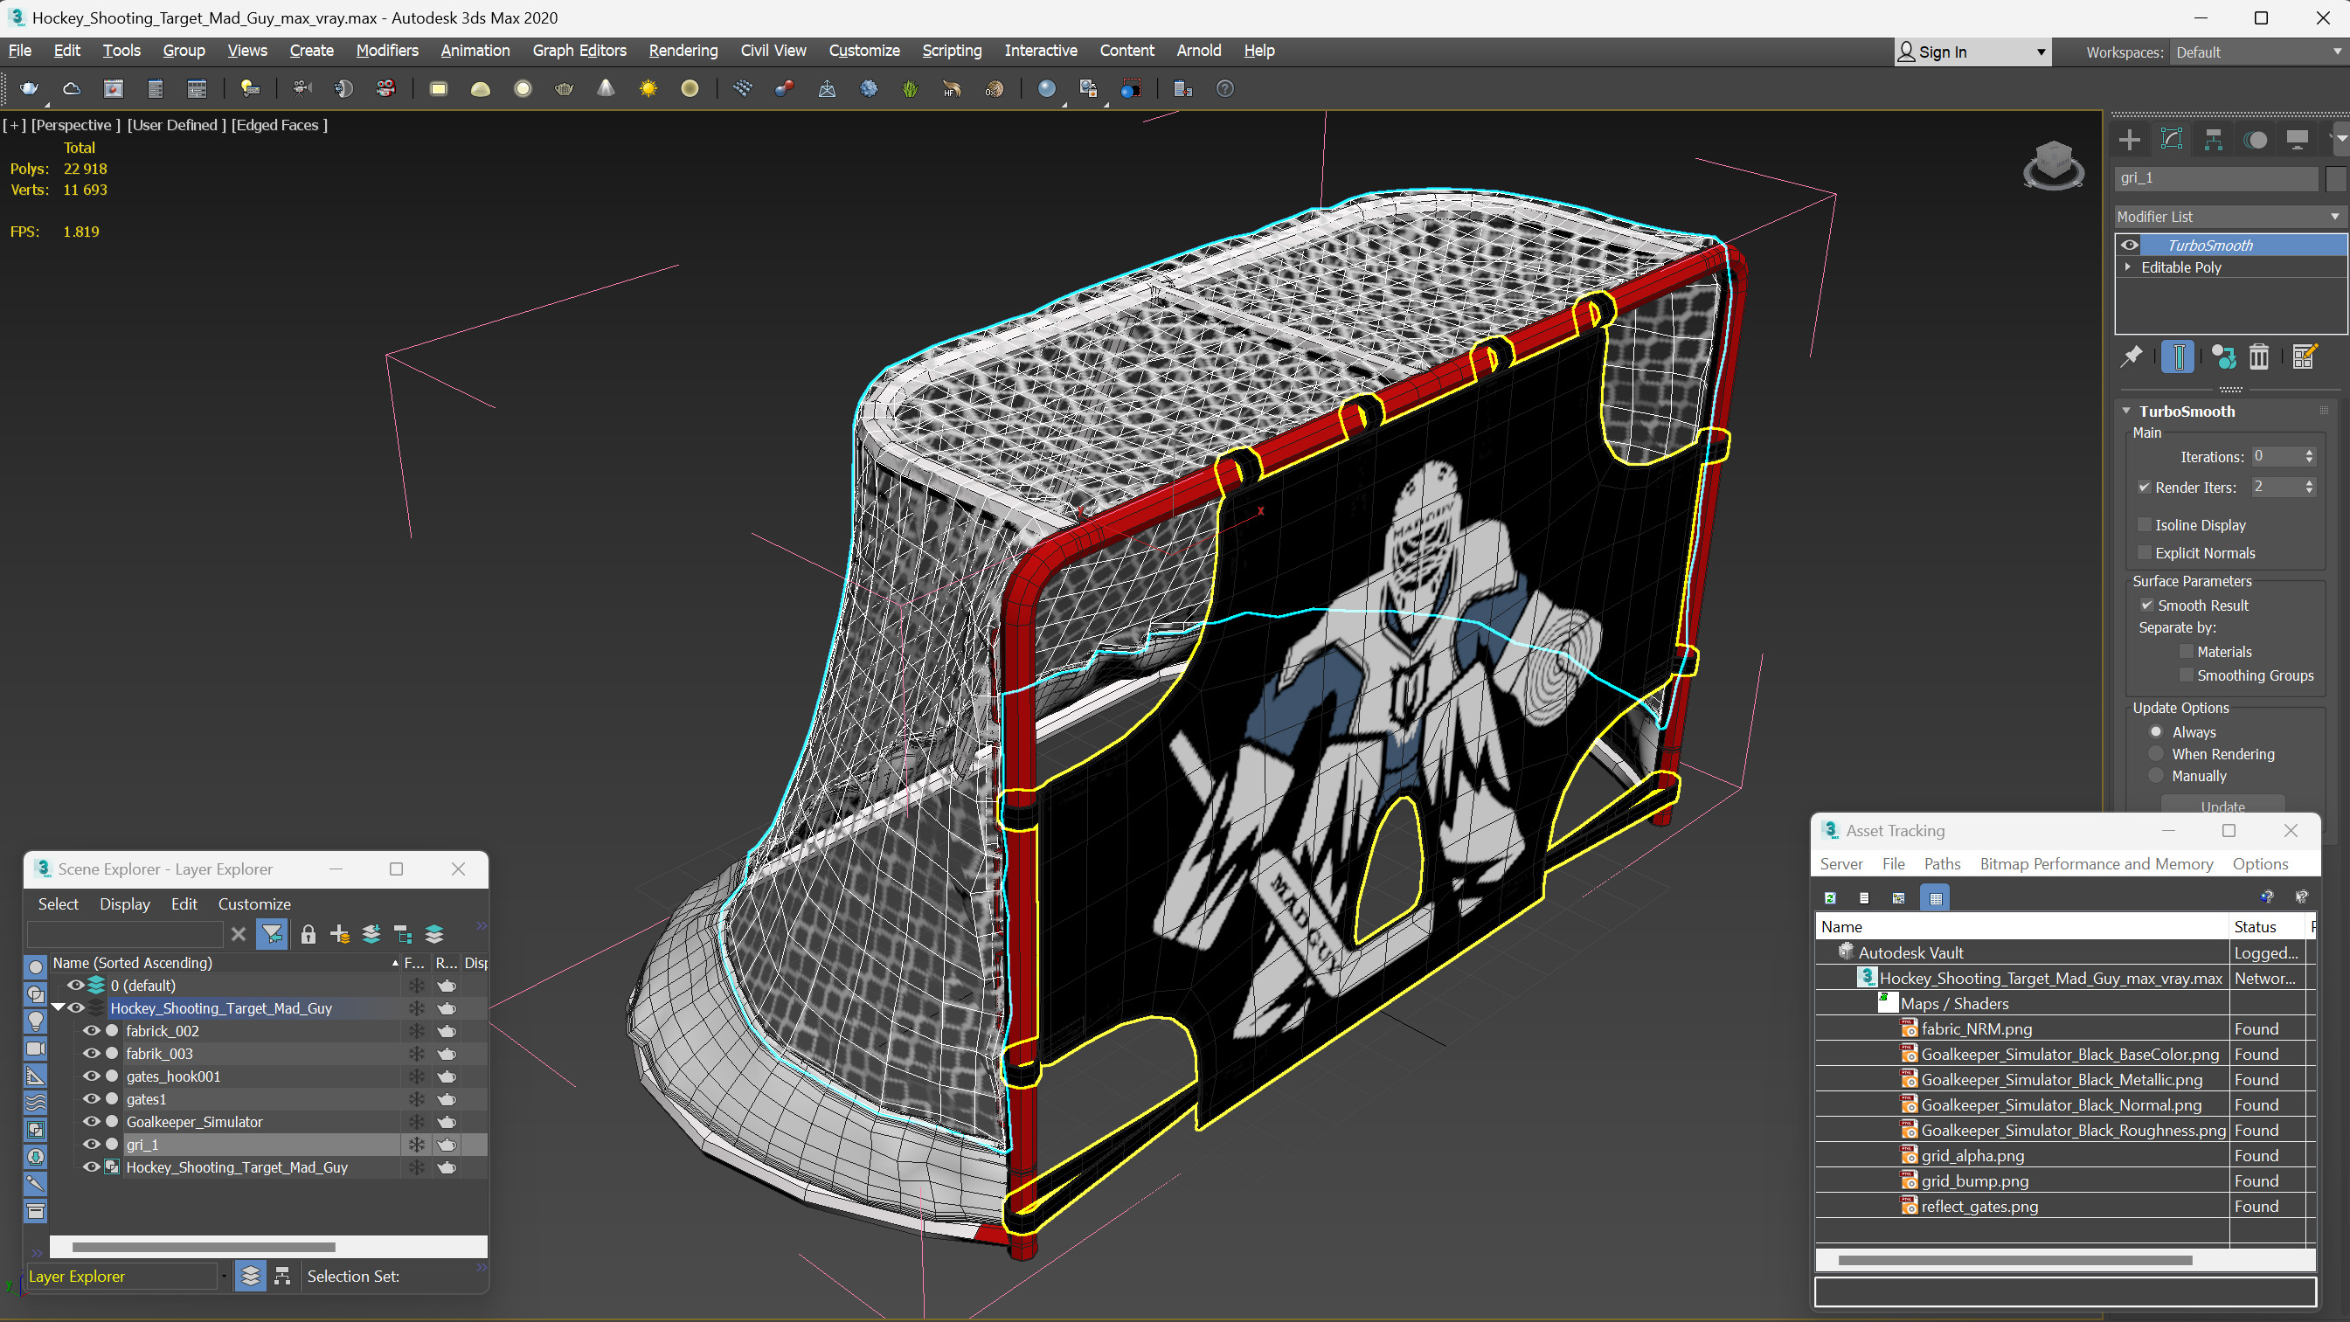Collapse the Hockey_Shooting_Target_Mad_Guy layer tree
Image resolution: width=2350 pixels, height=1322 pixels.
pos(59,1008)
